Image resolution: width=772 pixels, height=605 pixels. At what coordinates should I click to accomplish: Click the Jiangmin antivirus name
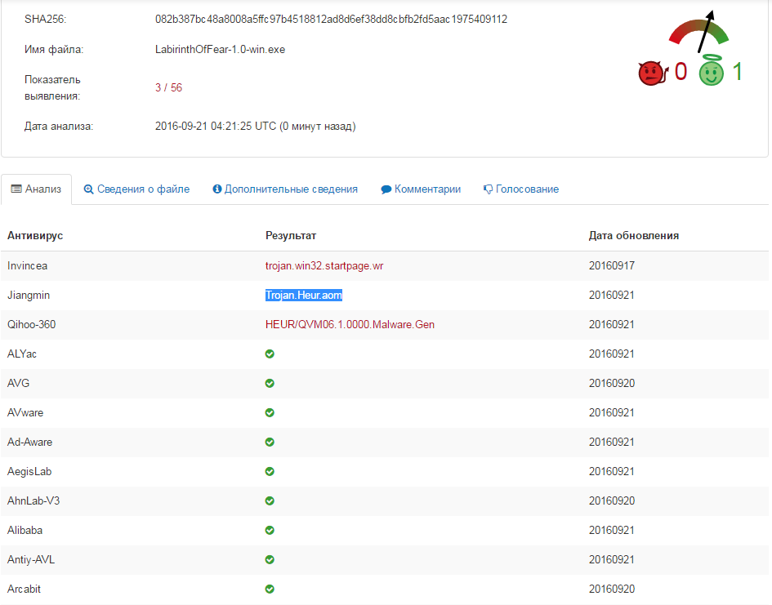pos(28,295)
